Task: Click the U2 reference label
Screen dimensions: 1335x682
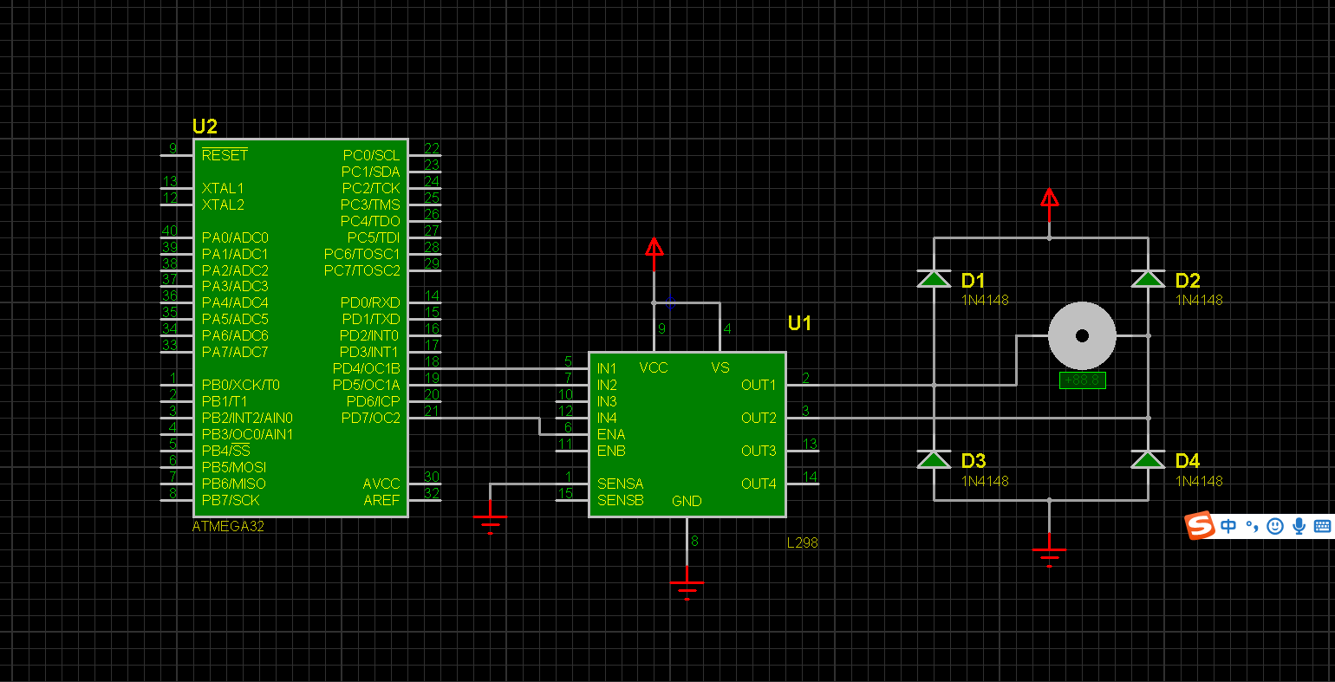Action: click(205, 127)
